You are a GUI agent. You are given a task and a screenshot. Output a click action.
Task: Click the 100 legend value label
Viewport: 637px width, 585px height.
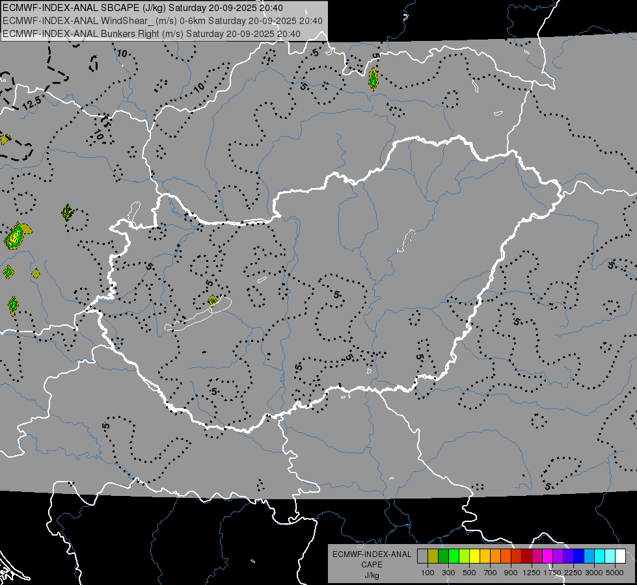click(427, 573)
